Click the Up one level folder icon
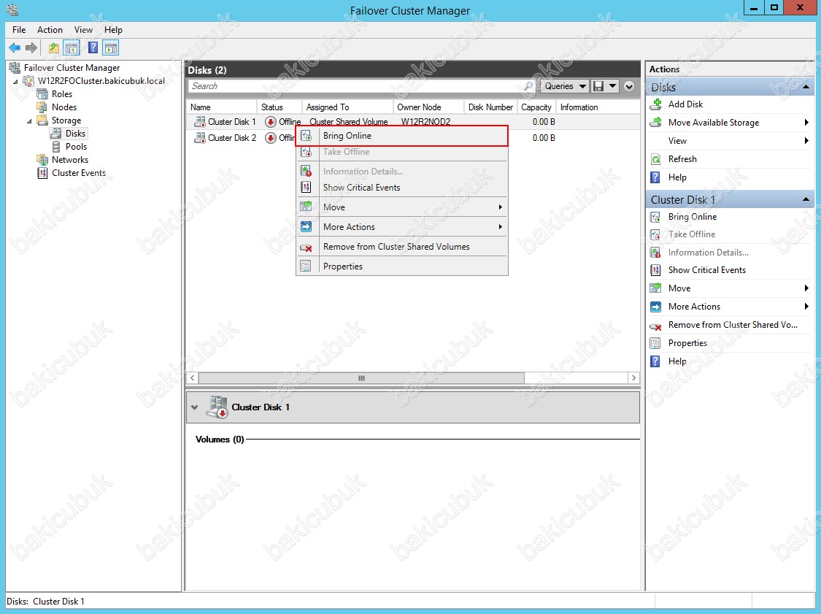The image size is (821, 614). (53, 48)
